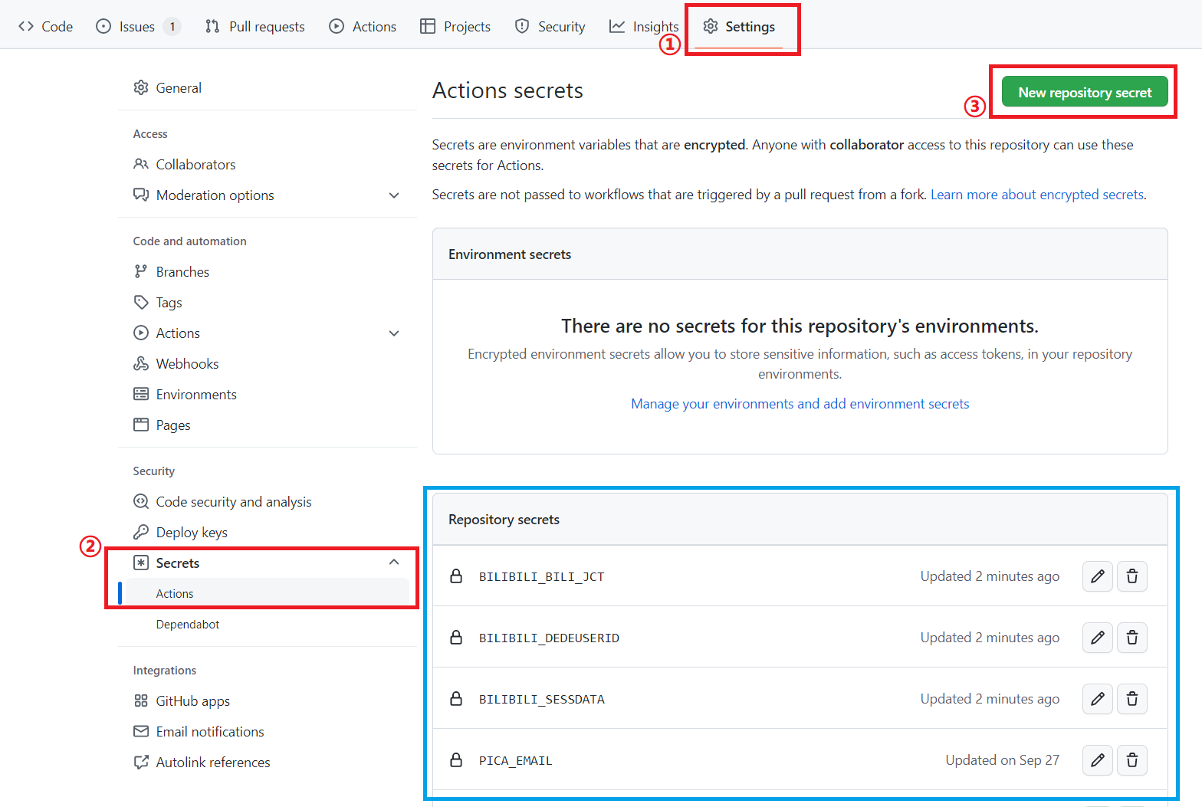Image resolution: width=1202 pixels, height=807 pixels.
Task: Click the GitHub apps grid icon
Action: (x=141, y=700)
